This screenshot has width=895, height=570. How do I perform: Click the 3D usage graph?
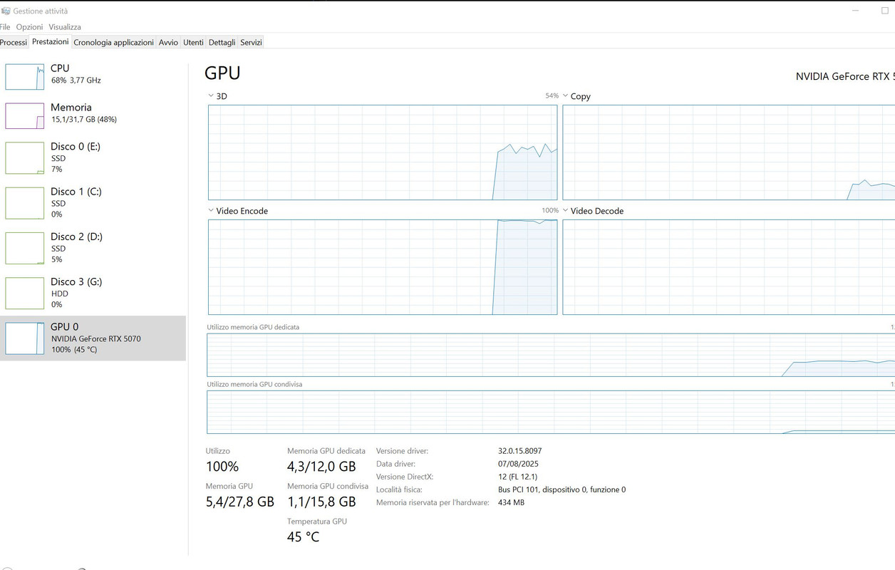coord(383,152)
